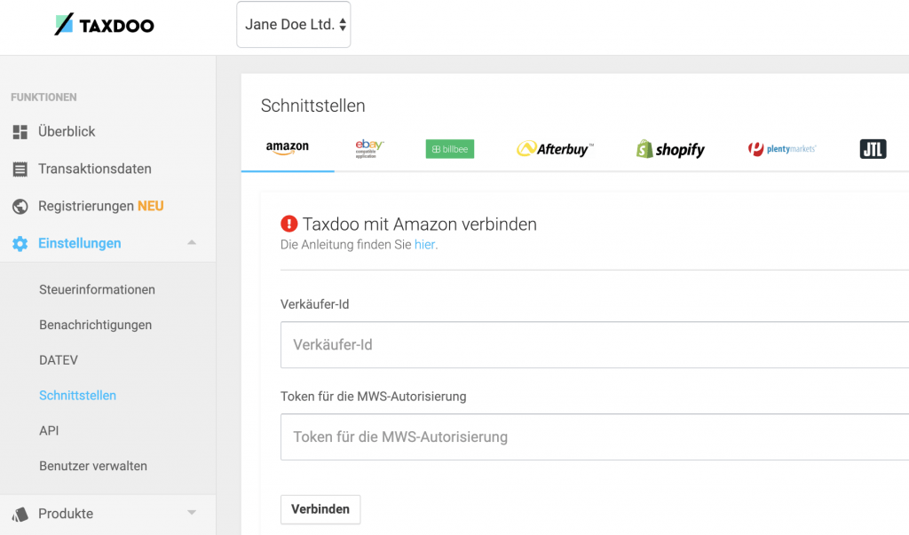Switch to the Afterbuy interface tab
Screen dimensions: 909x535
(x=555, y=149)
